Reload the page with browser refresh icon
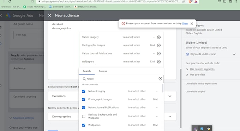 pyautogui.click(x=10, y=1)
